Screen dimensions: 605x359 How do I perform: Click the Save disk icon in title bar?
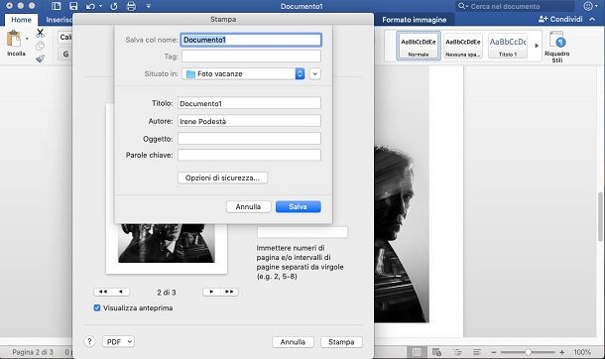coord(73,6)
